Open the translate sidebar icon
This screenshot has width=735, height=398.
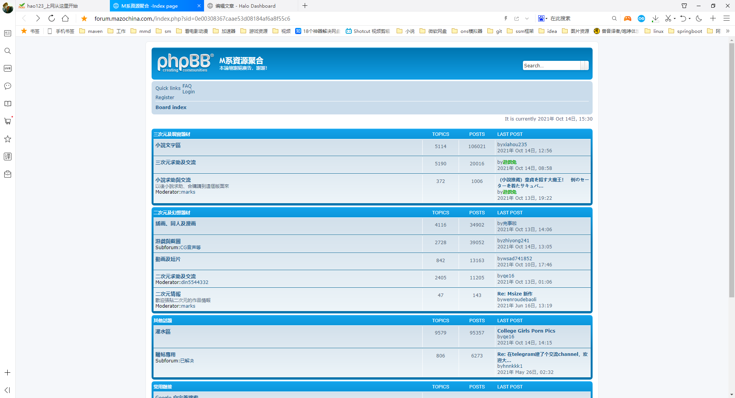click(x=8, y=157)
